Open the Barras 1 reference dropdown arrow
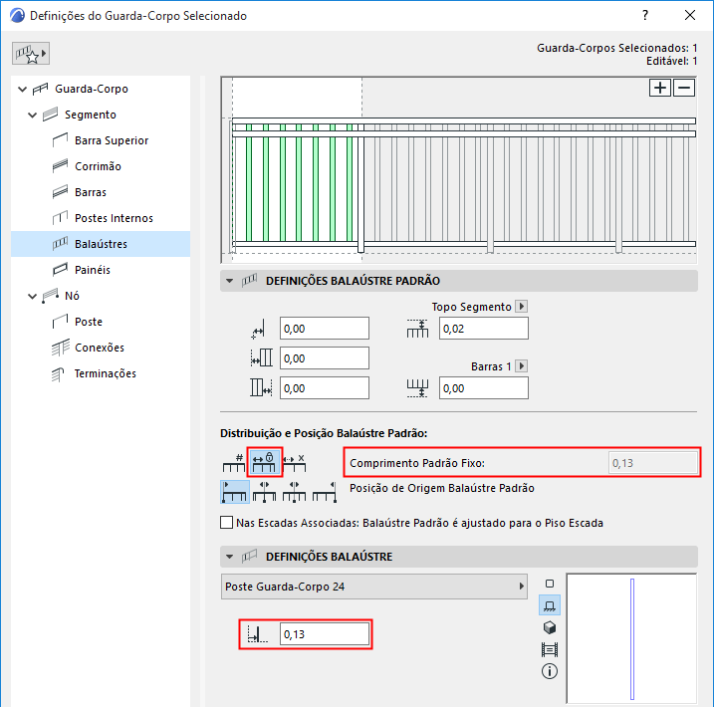714x707 pixels. pyautogui.click(x=522, y=365)
